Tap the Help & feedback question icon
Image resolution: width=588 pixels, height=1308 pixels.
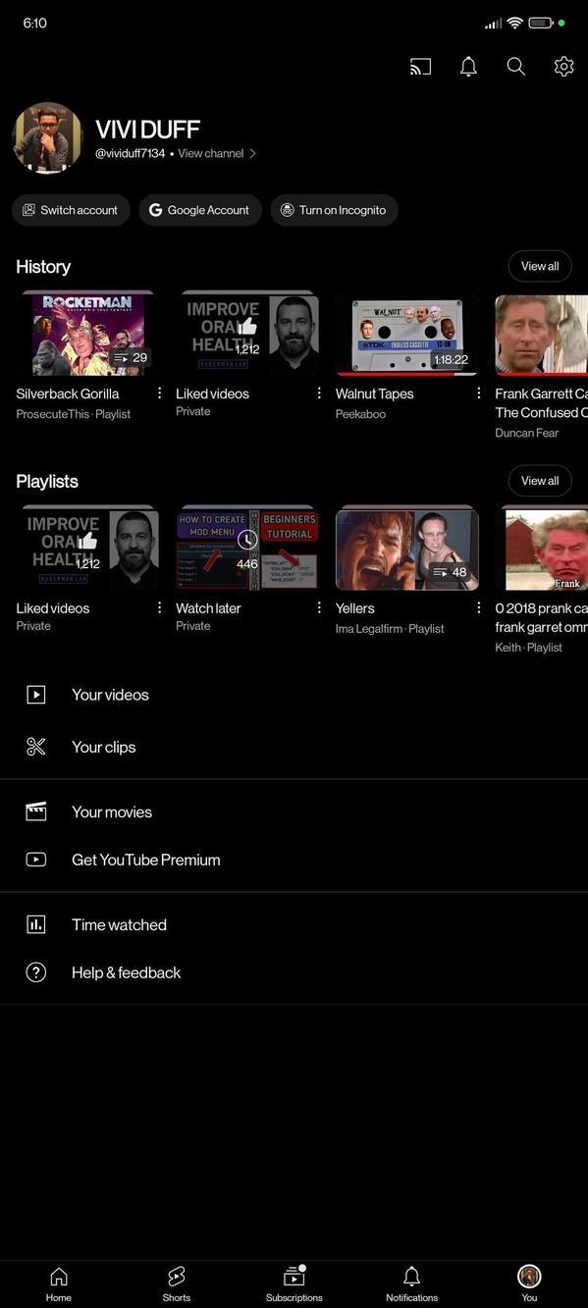pos(36,972)
